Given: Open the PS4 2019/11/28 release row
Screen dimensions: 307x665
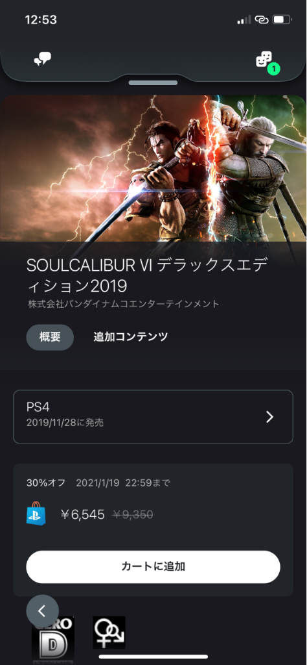Looking at the screenshot, I should [x=153, y=417].
